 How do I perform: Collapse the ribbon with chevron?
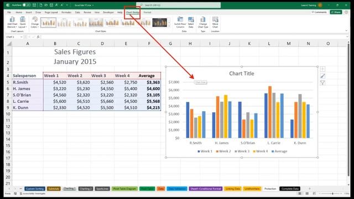347,31
